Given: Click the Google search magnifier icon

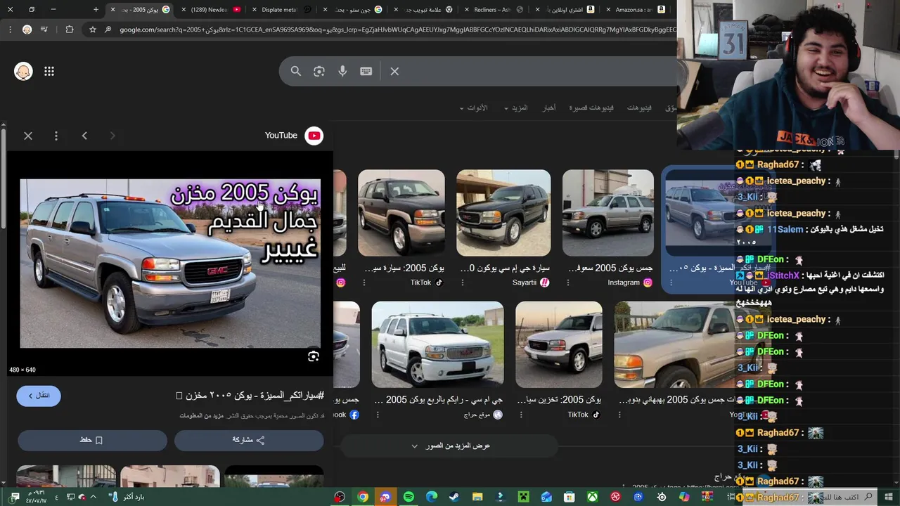Looking at the screenshot, I should click(x=296, y=71).
